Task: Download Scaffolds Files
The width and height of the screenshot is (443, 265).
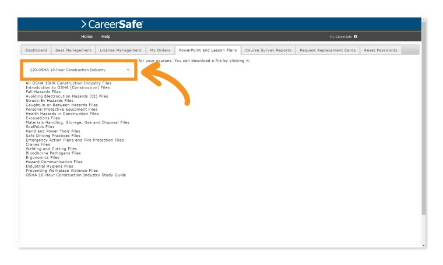Action: pos(40,127)
